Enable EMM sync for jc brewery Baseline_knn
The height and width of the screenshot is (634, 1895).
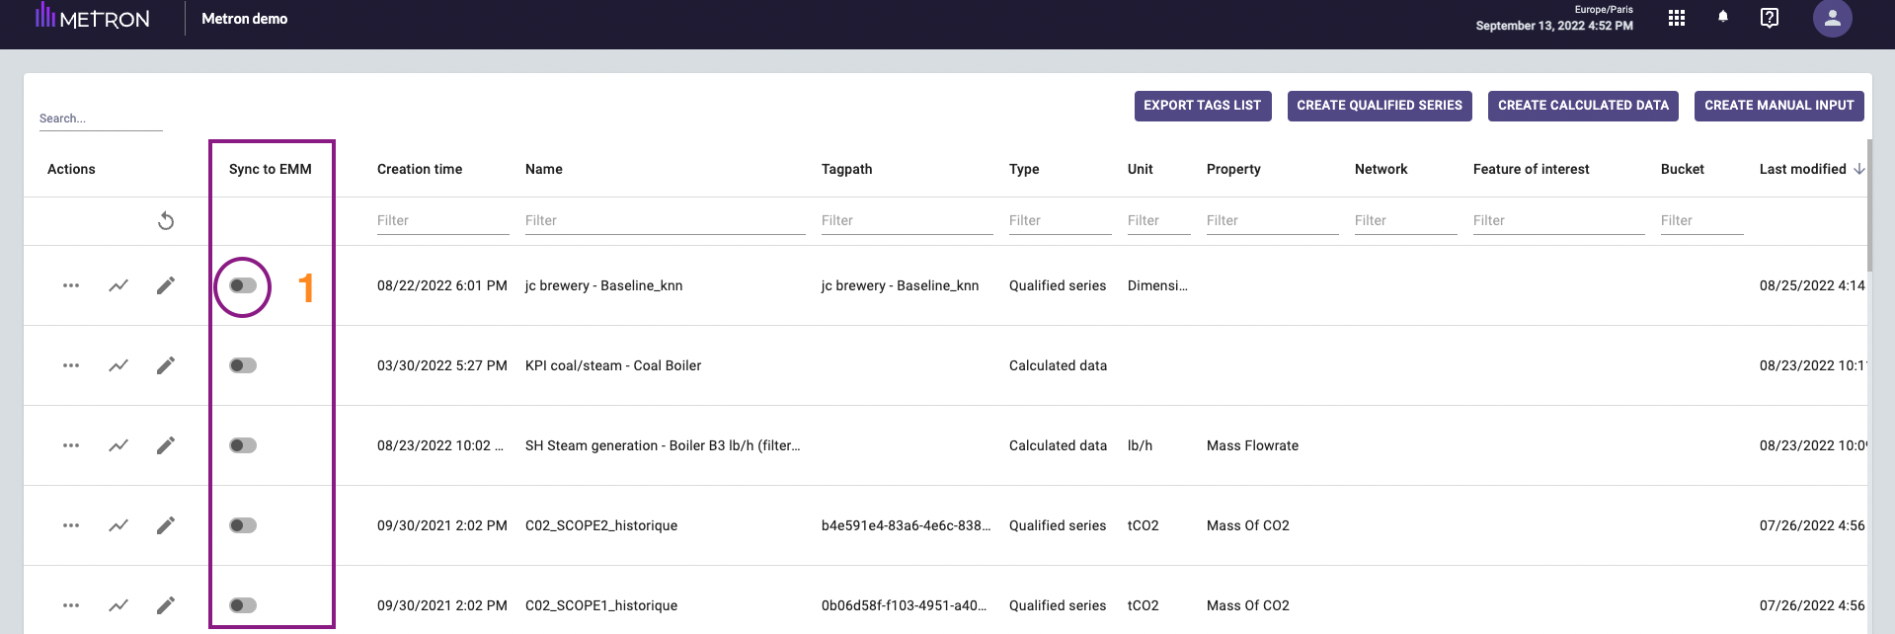click(x=243, y=285)
